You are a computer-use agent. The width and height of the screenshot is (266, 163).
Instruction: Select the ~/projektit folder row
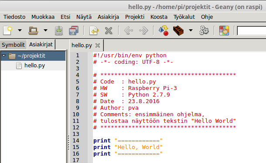[x=33, y=56]
